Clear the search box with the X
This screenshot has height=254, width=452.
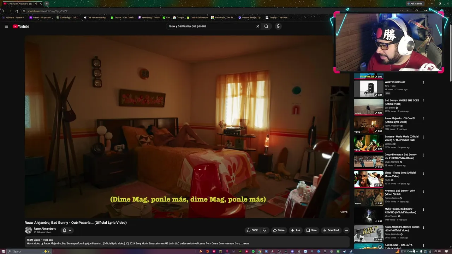[257, 26]
